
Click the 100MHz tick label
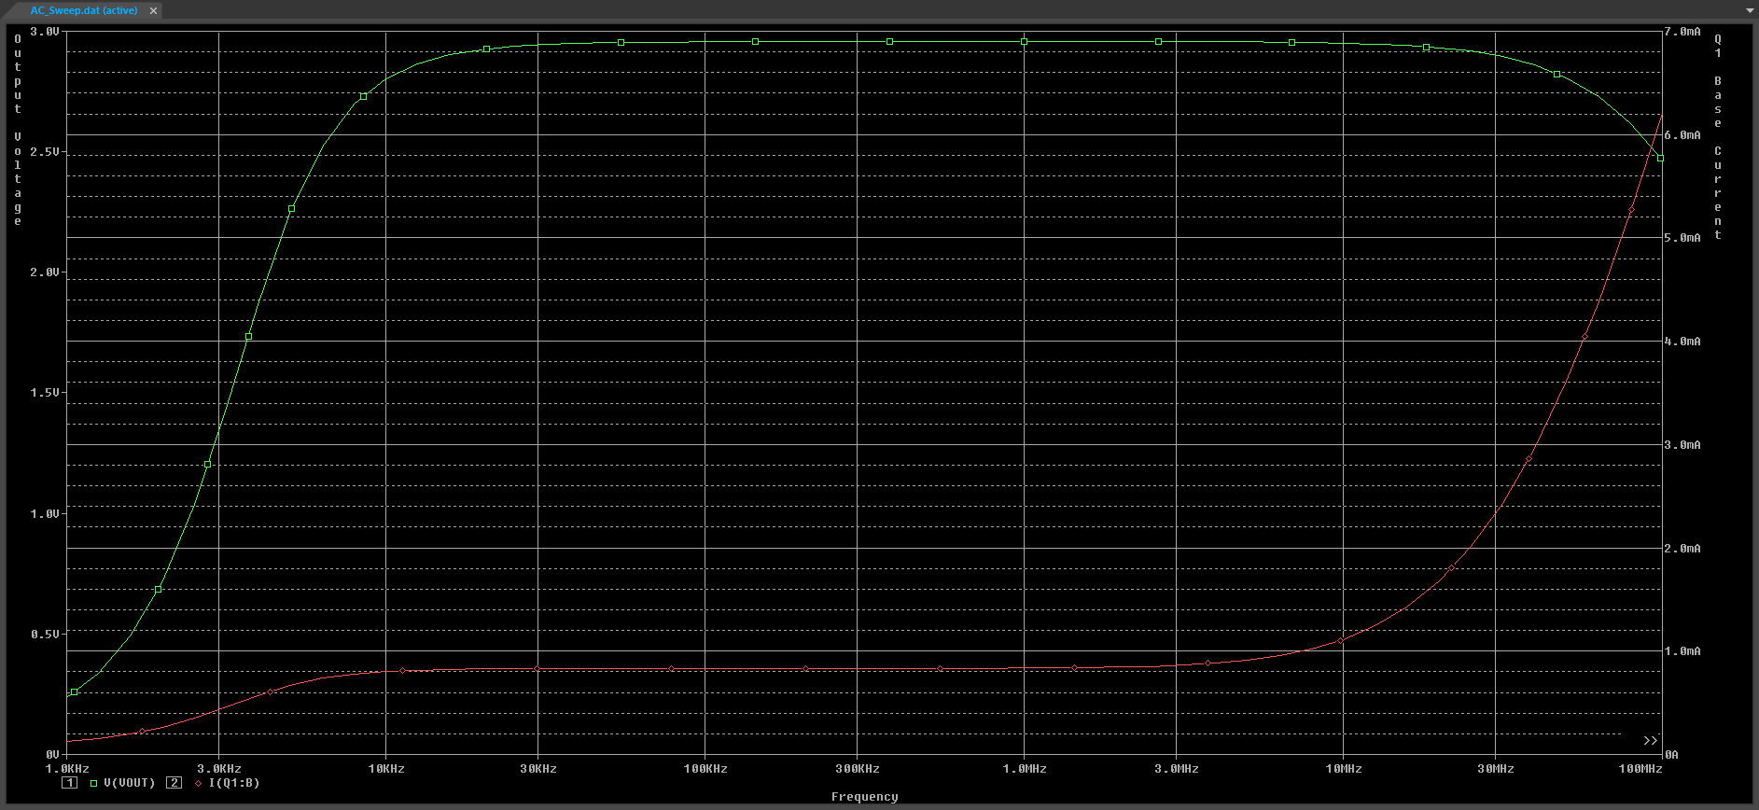coord(1640,769)
